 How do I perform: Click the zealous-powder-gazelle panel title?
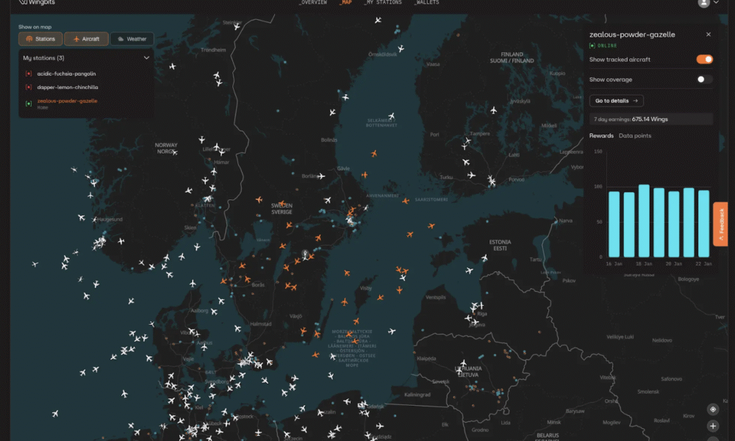click(x=632, y=35)
